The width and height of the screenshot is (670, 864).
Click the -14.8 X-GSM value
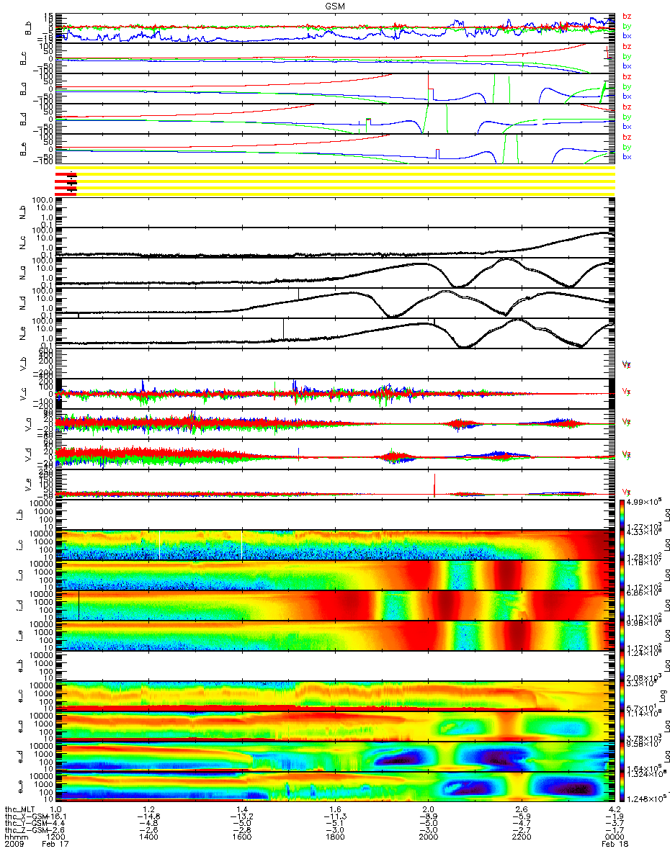point(147,817)
